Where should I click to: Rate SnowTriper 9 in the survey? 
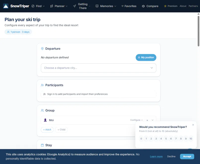(186, 138)
